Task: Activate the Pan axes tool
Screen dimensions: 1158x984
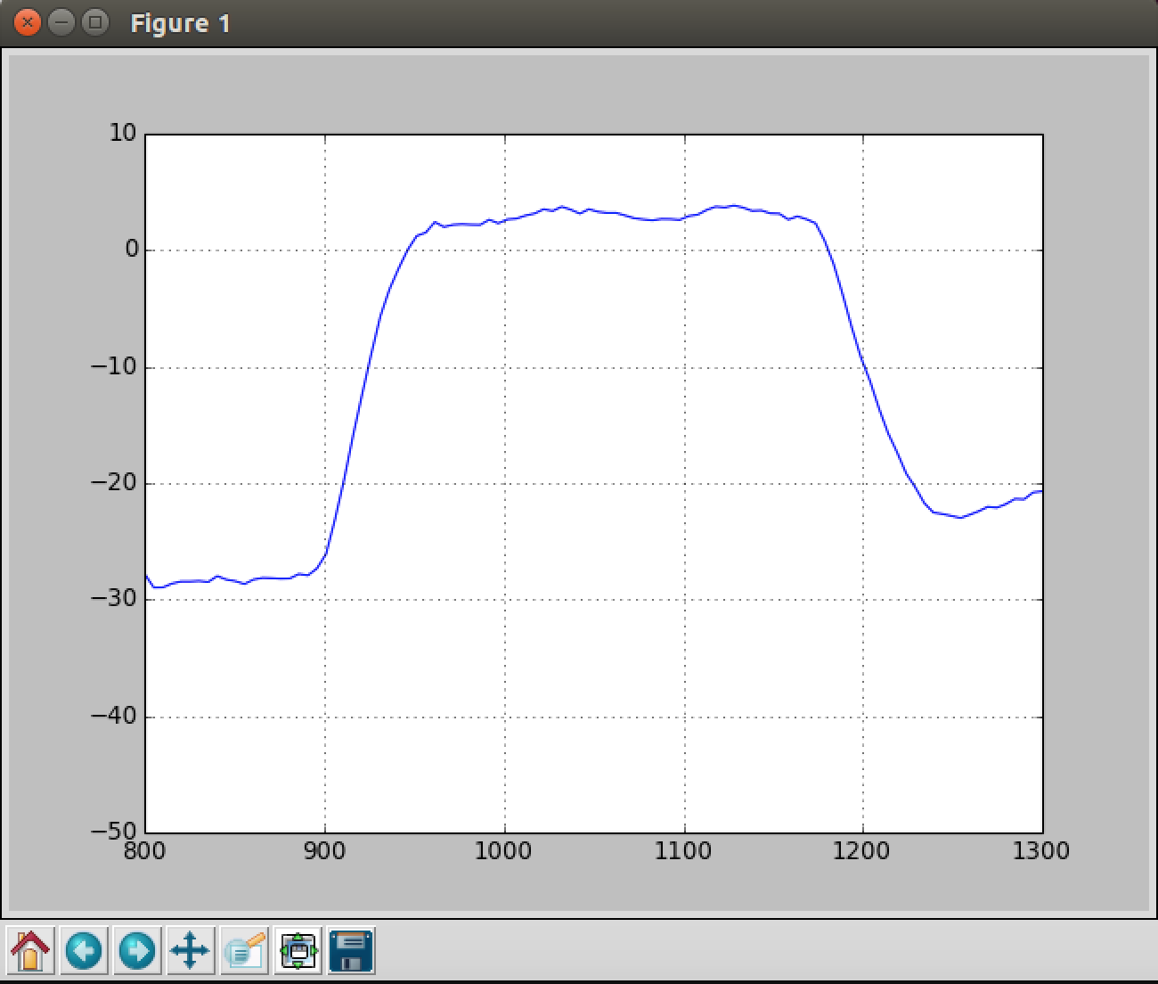Action: click(191, 951)
